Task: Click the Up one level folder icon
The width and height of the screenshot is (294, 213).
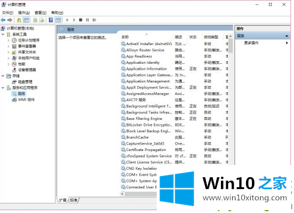Action: 19,20
